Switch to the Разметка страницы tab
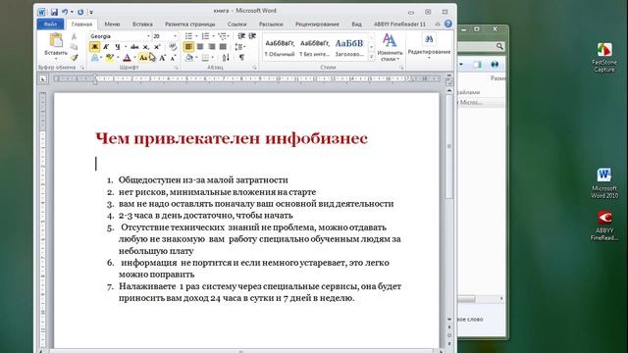This screenshot has width=628, height=353. pyautogui.click(x=189, y=24)
